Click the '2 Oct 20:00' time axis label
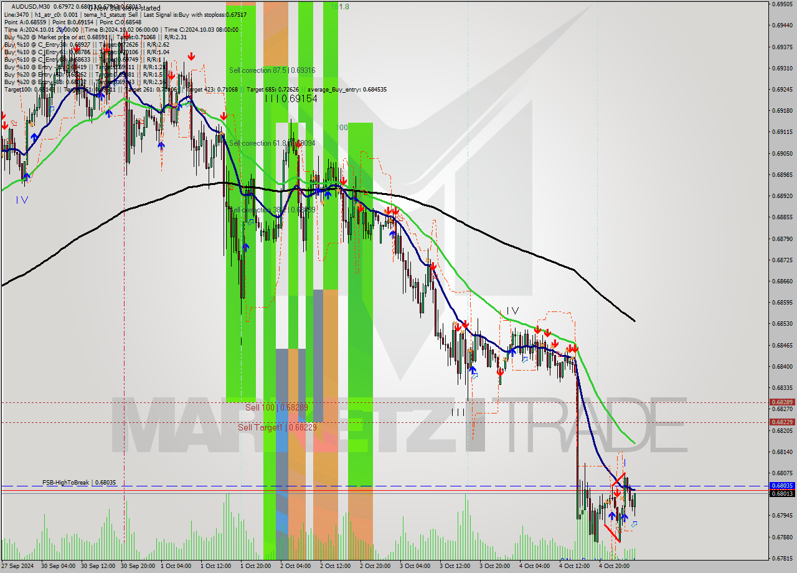797x573 pixels. (x=376, y=567)
